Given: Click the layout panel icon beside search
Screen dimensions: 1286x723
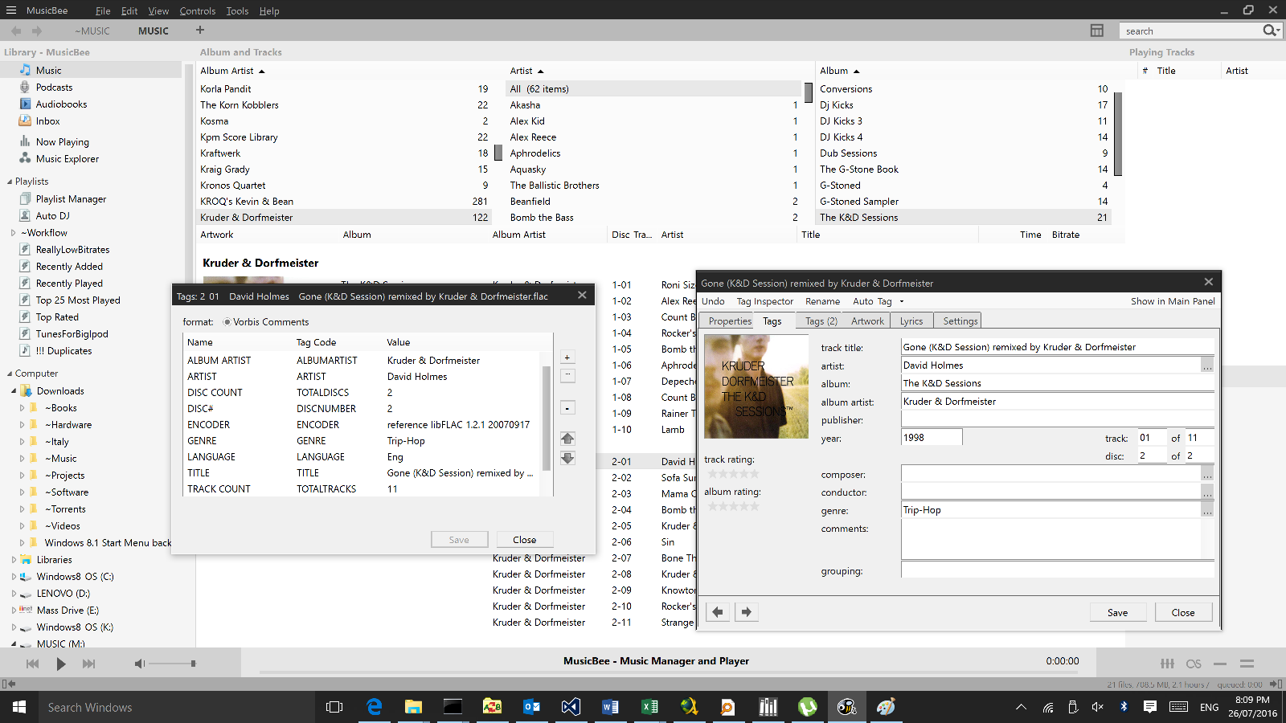Looking at the screenshot, I should pyautogui.click(x=1096, y=31).
